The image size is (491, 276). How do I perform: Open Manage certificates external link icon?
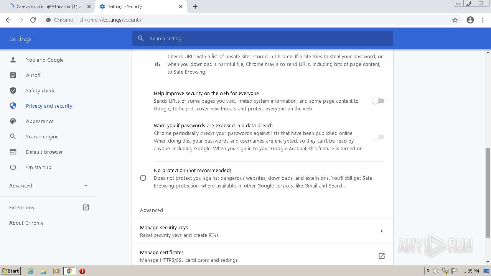tap(382, 256)
